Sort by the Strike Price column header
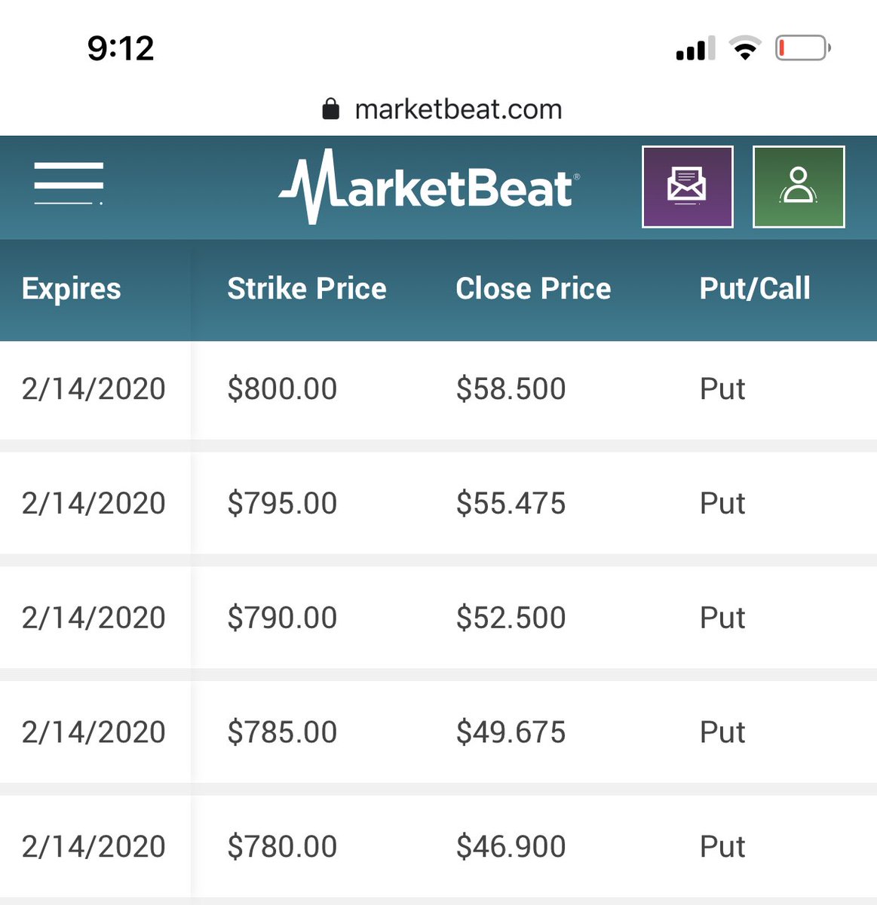The width and height of the screenshot is (877, 905). pyautogui.click(x=307, y=289)
